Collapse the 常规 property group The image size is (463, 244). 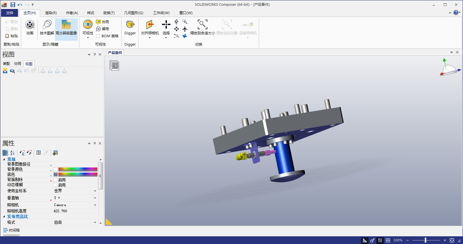pos(4,160)
